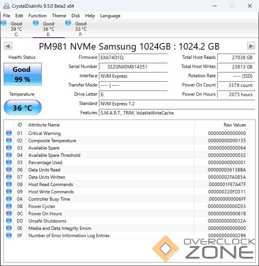Click Power On Count value 3379 count

pyautogui.click(x=236, y=85)
